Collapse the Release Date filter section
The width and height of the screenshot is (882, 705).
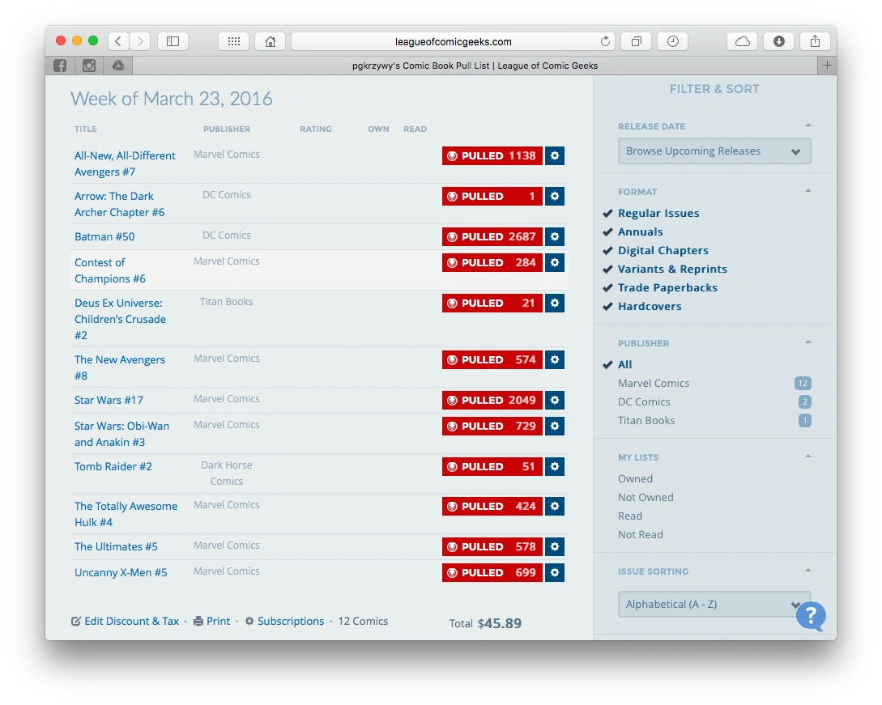[807, 125]
